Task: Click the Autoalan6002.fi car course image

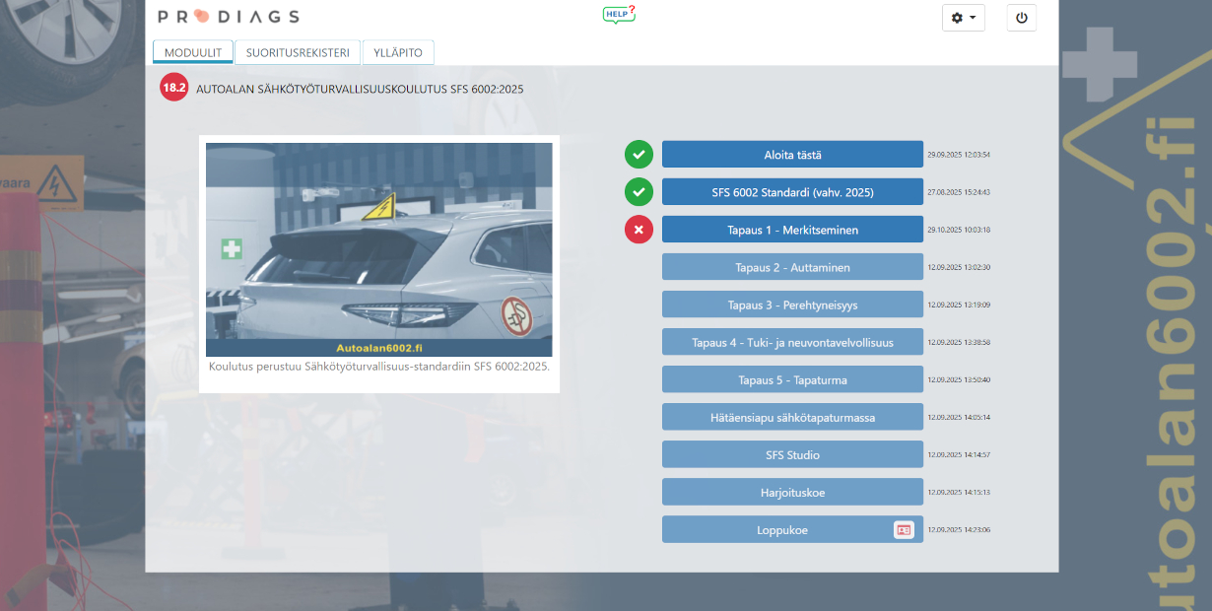Action: (x=379, y=249)
